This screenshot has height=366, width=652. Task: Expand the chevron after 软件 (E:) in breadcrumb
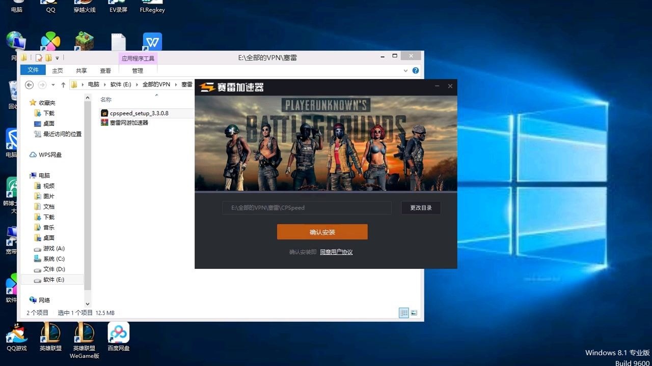tap(137, 84)
